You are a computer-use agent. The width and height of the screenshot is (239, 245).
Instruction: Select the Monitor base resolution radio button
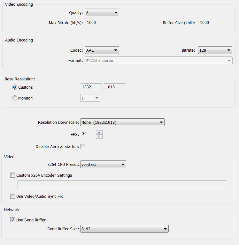point(15,98)
